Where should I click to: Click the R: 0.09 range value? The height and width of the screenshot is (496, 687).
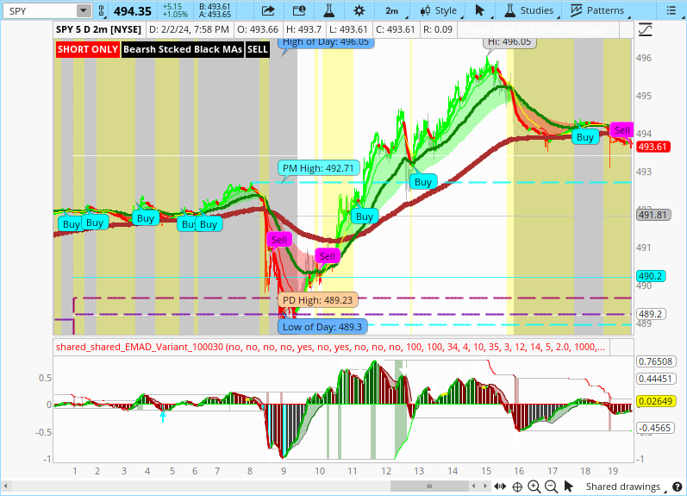click(x=438, y=29)
